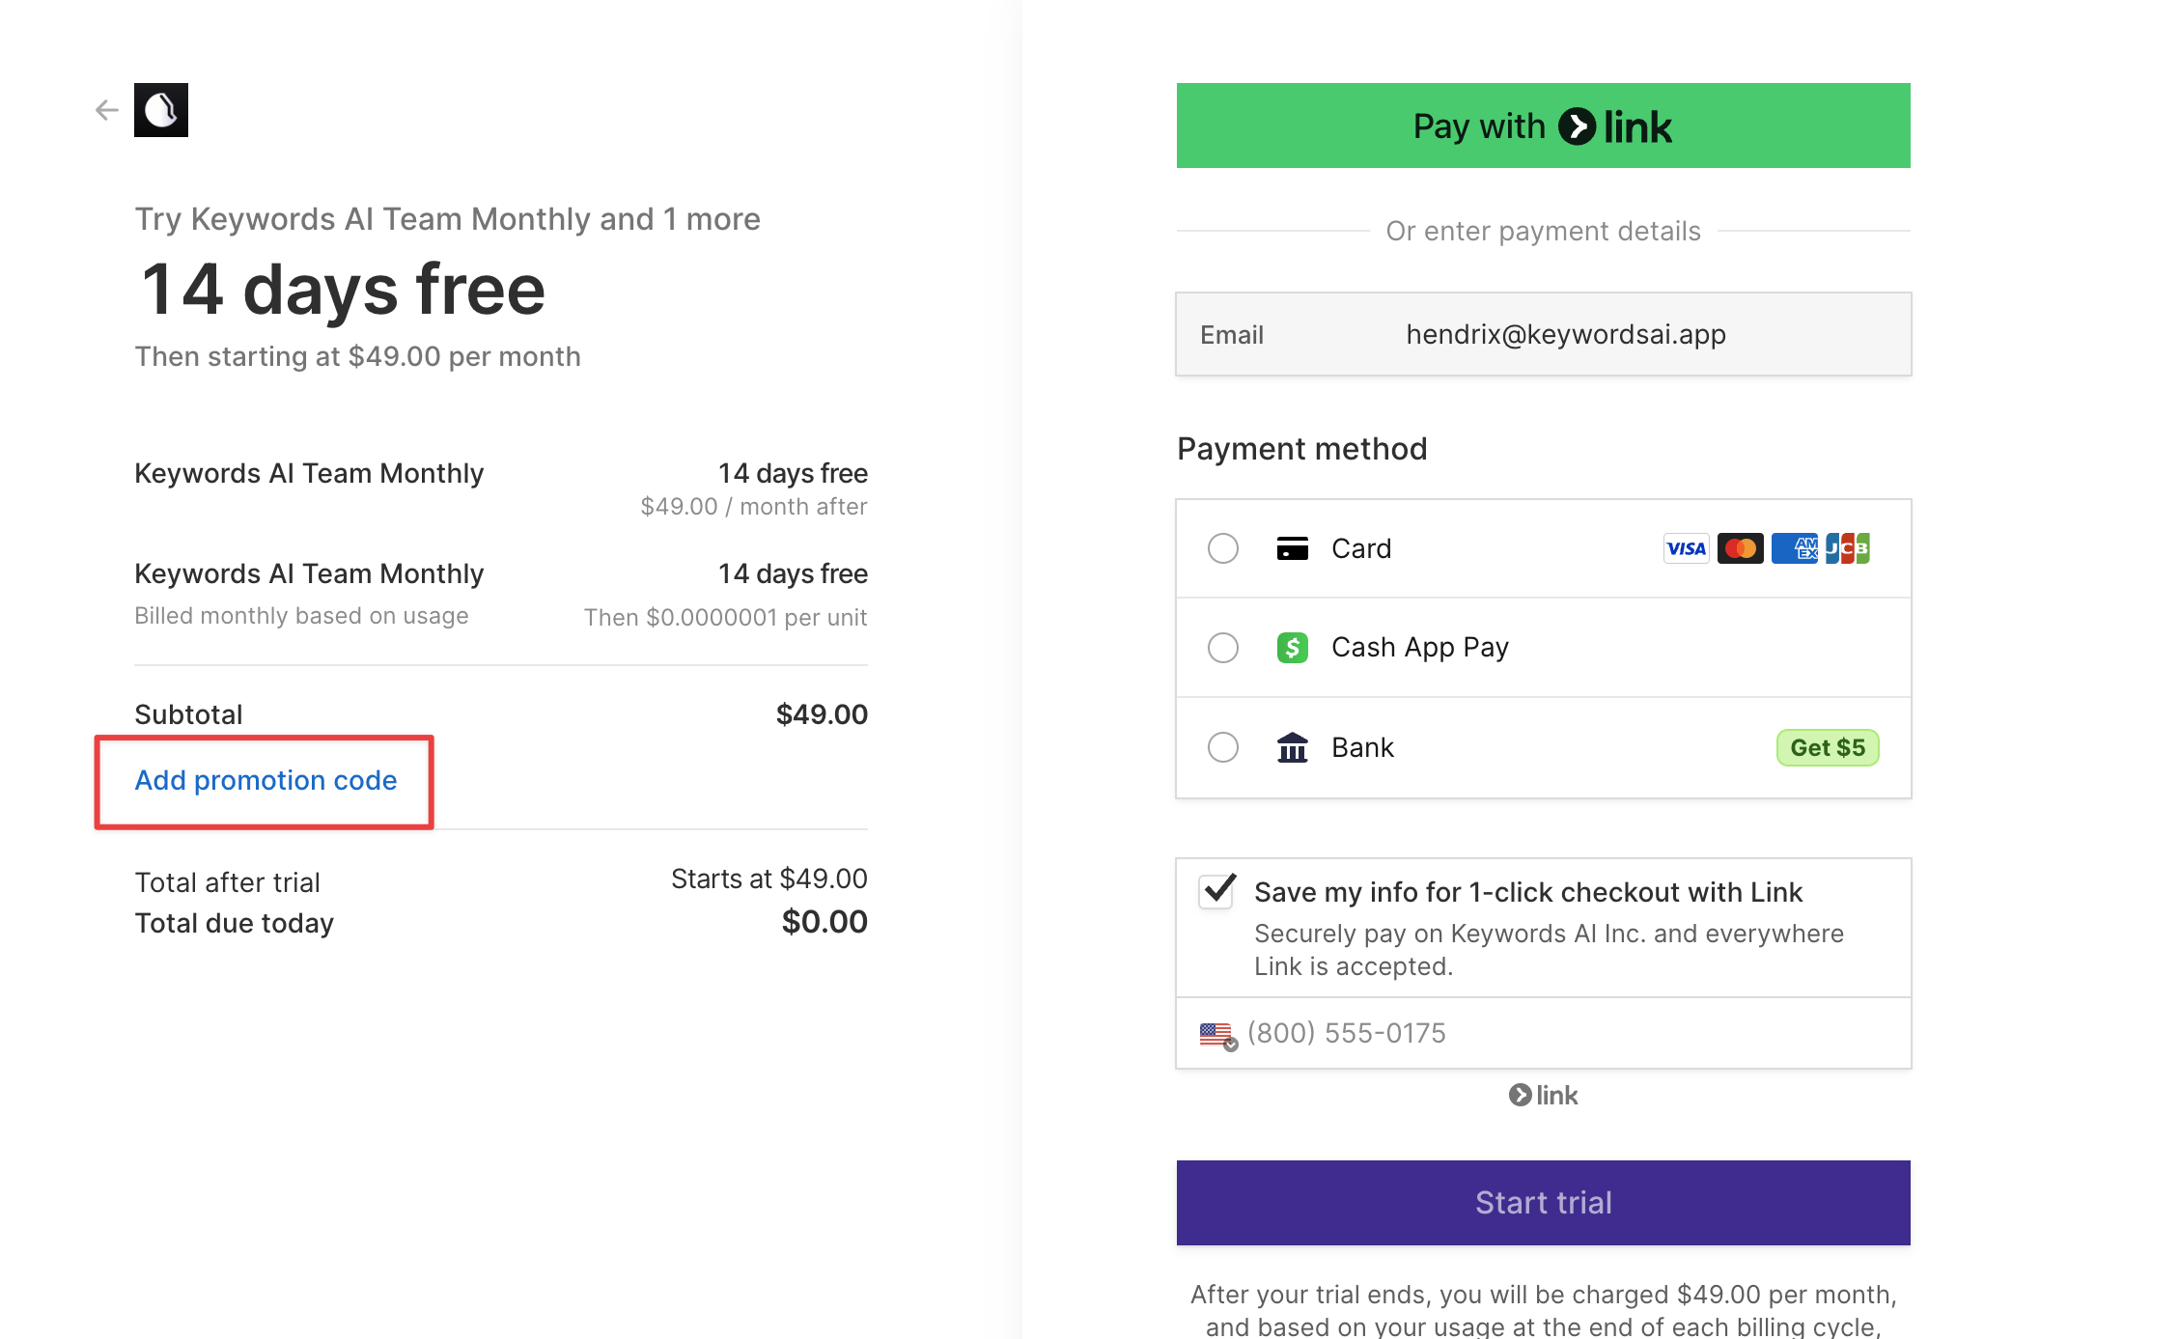Click the Email field
Viewport: 2180px width, 1339px height.
click(x=1564, y=334)
